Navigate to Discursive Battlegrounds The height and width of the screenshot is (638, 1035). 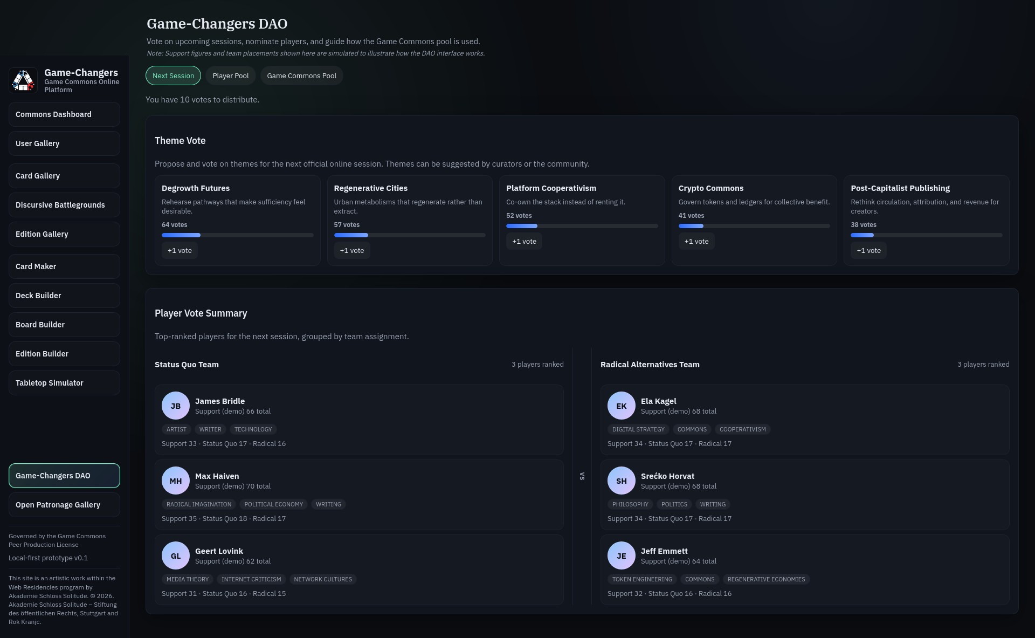64,205
